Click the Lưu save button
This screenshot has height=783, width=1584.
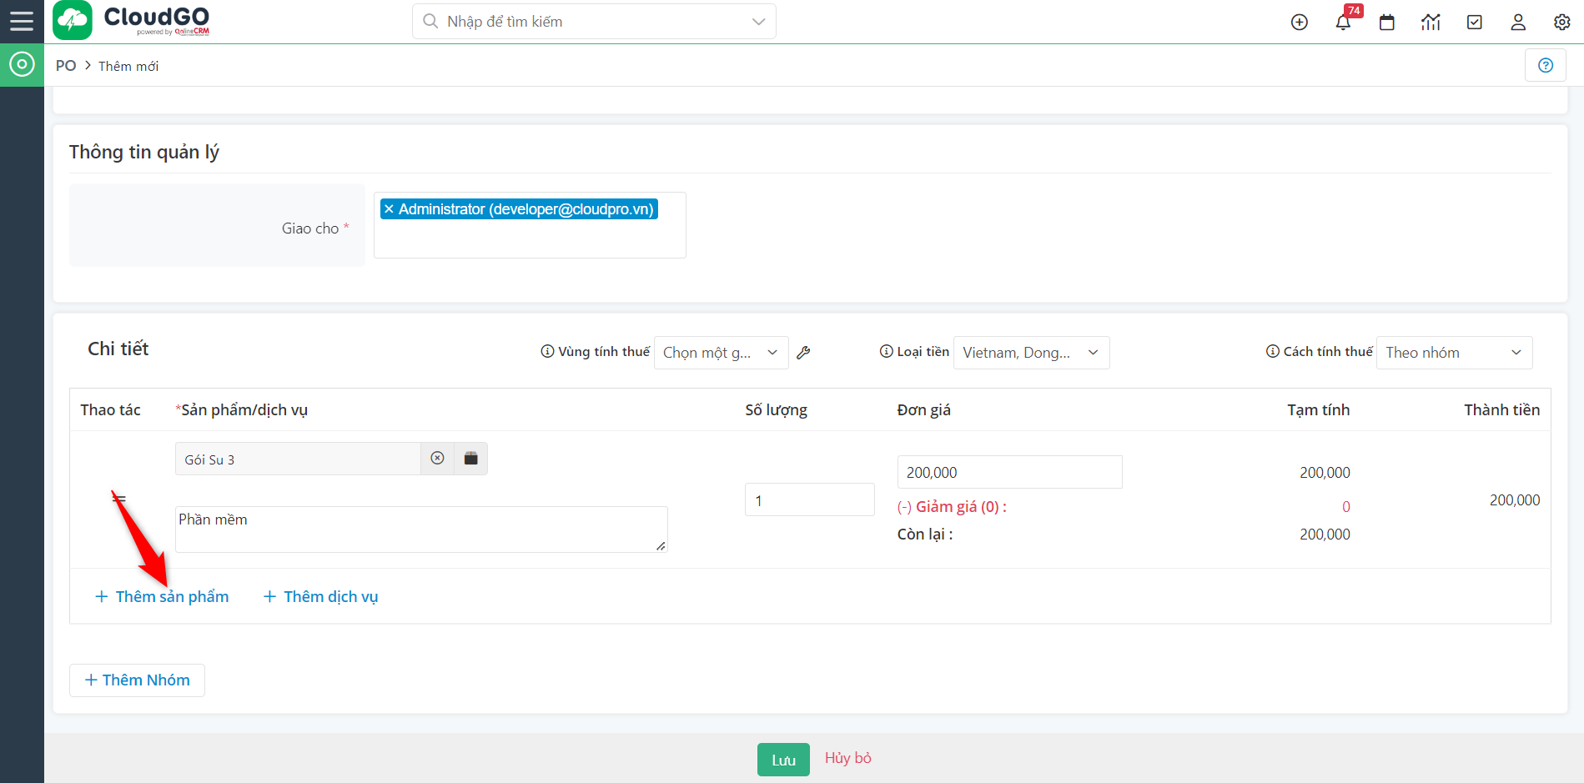pos(782,760)
